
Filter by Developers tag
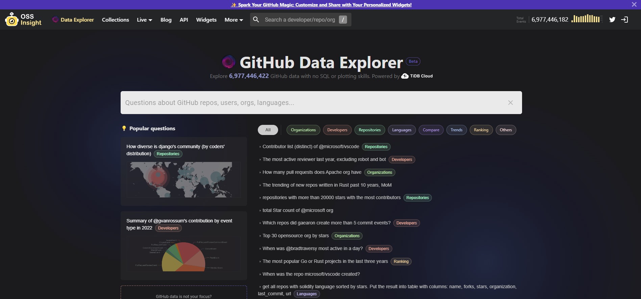coord(337,130)
